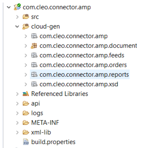
Task: Select the xml-lib folder label
Action: pyautogui.click(x=41, y=132)
